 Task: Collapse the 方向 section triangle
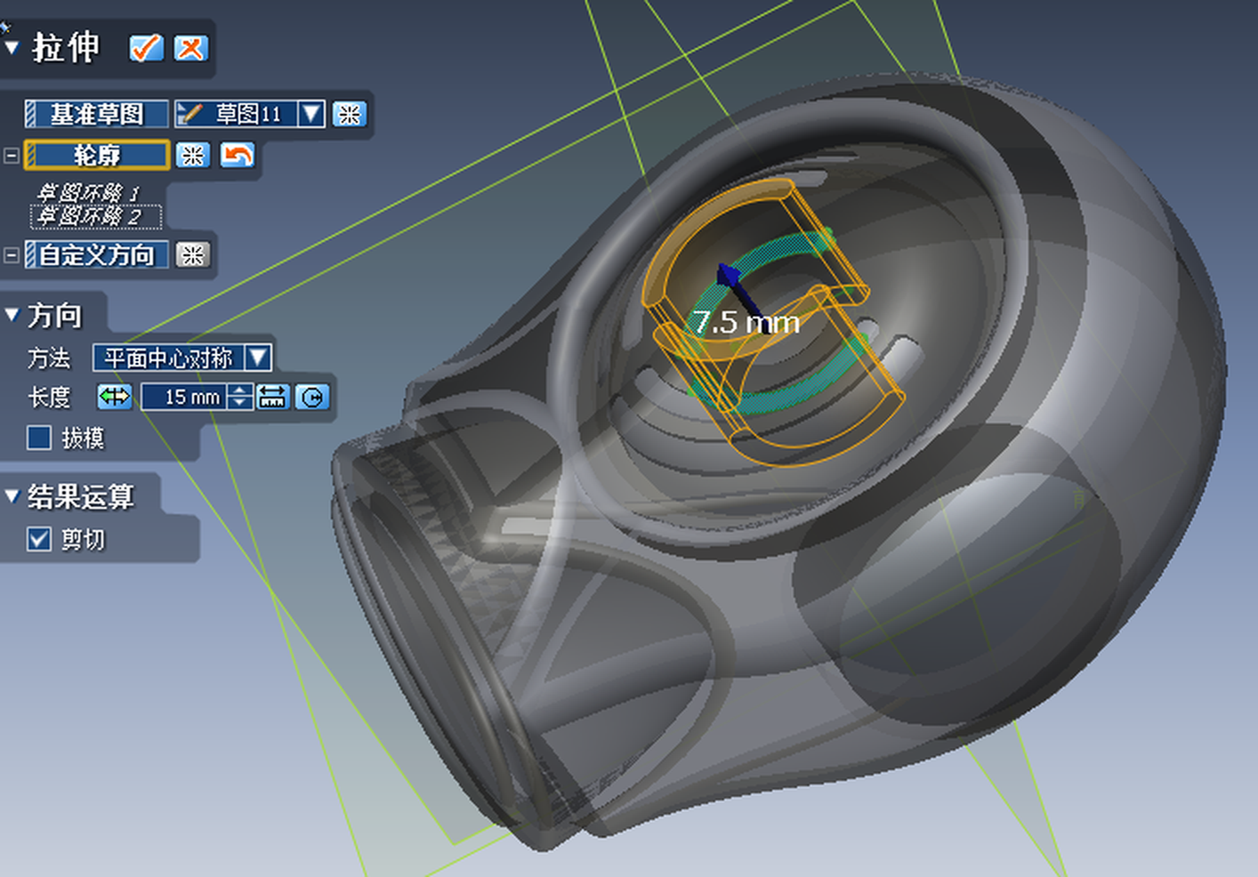point(12,315)
